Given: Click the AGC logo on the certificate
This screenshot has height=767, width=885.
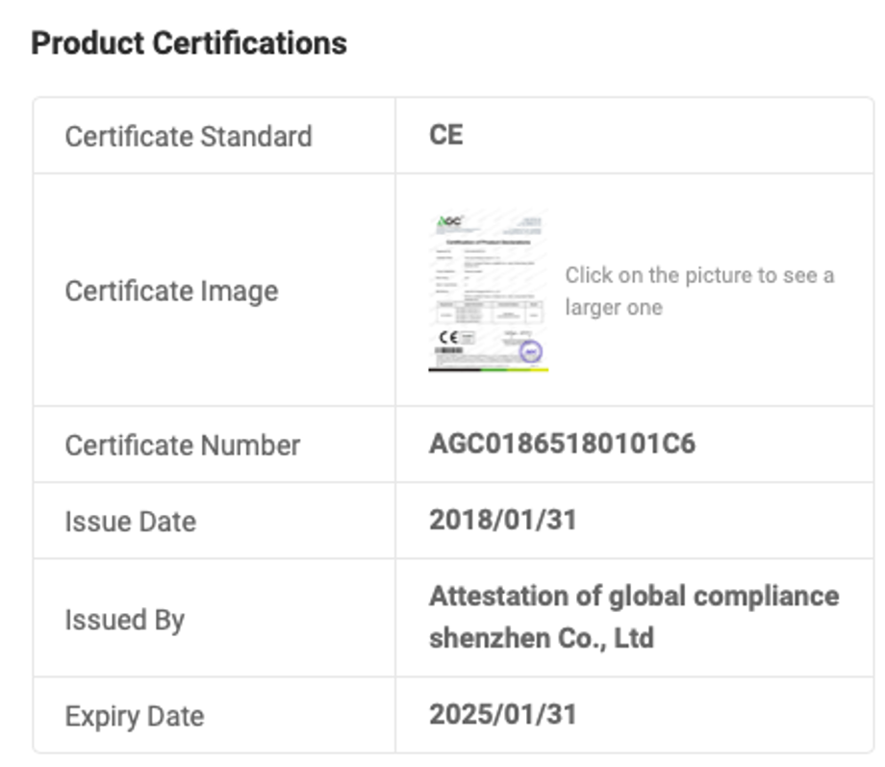Looking at the screenshot, I should coord(448,221).
